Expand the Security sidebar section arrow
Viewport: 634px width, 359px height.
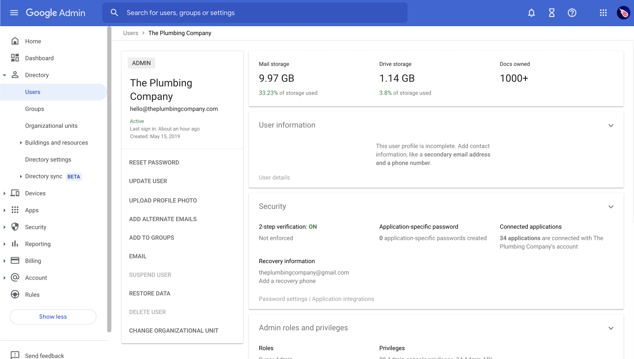tap(4, 227)
